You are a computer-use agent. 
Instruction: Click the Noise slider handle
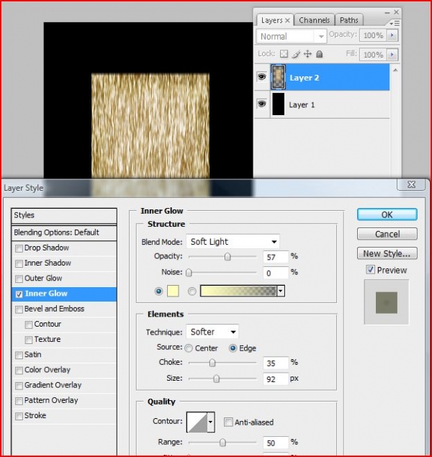click(x=189, y=273)
